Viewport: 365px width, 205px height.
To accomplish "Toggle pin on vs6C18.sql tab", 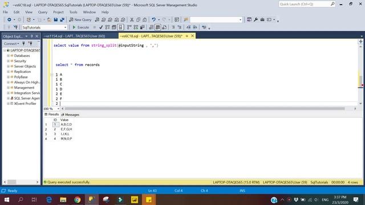I will coord(186,36).
